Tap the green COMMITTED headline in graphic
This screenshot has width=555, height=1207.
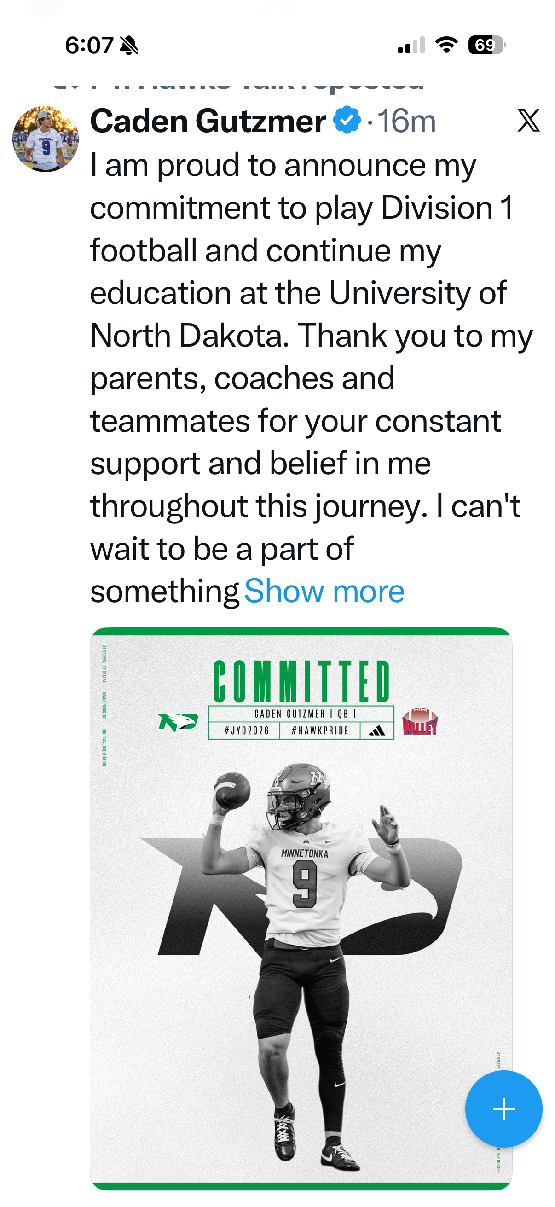coord(301,681)
